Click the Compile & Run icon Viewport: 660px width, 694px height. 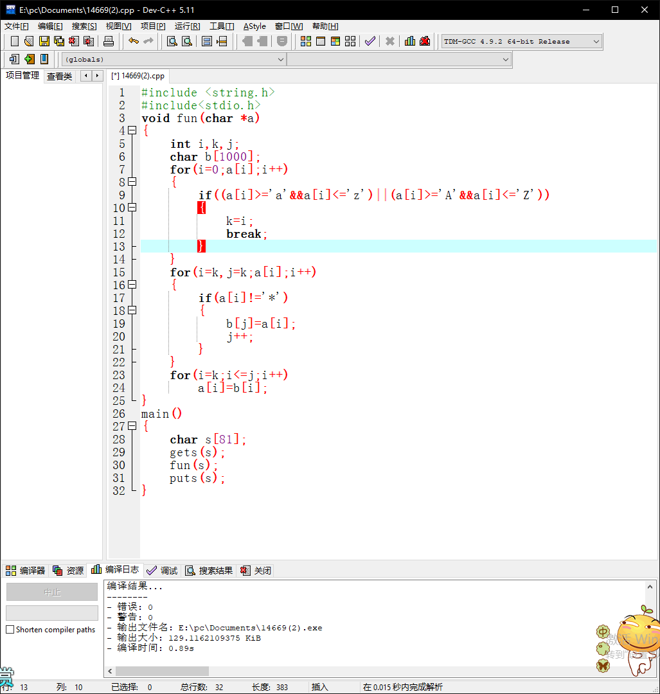335,41
